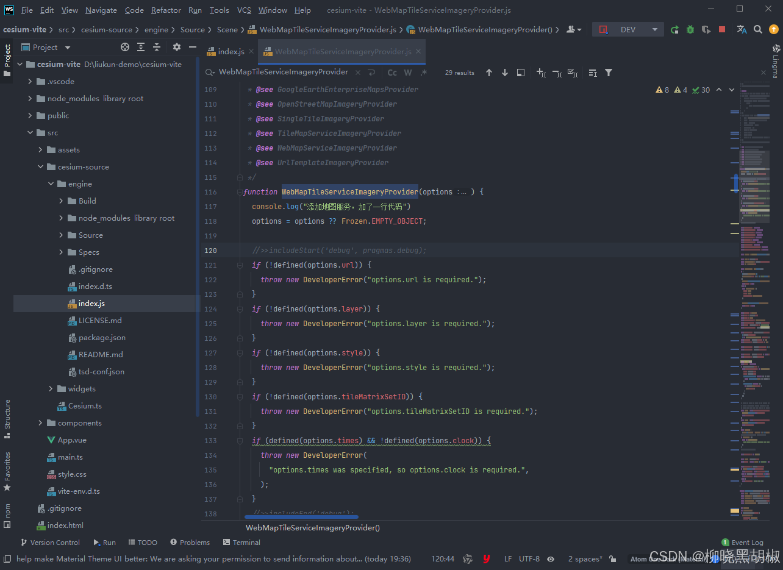The width and height of the screenshot is (783, 570).
Task: Select opened file in Project panel
Action: (125, 47)
